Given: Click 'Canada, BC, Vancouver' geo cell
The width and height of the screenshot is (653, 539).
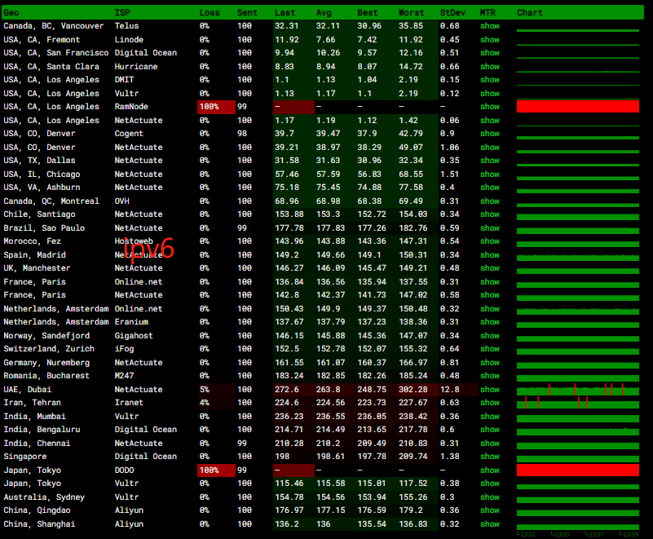Looking at the screenshot, I should 53,26.
